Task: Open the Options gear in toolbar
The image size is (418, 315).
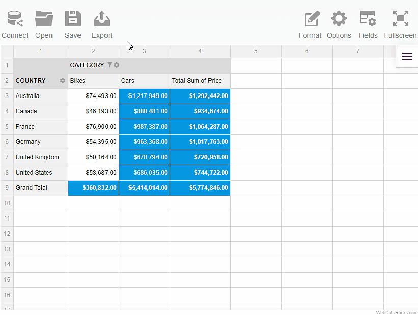Action: pos(339,19)
